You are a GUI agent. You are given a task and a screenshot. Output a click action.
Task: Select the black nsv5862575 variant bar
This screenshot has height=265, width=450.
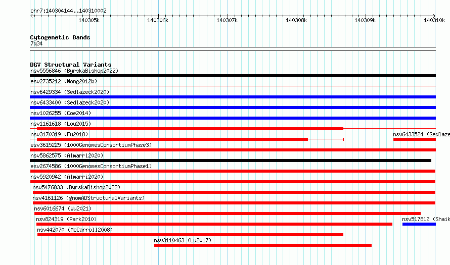(231, 161)
